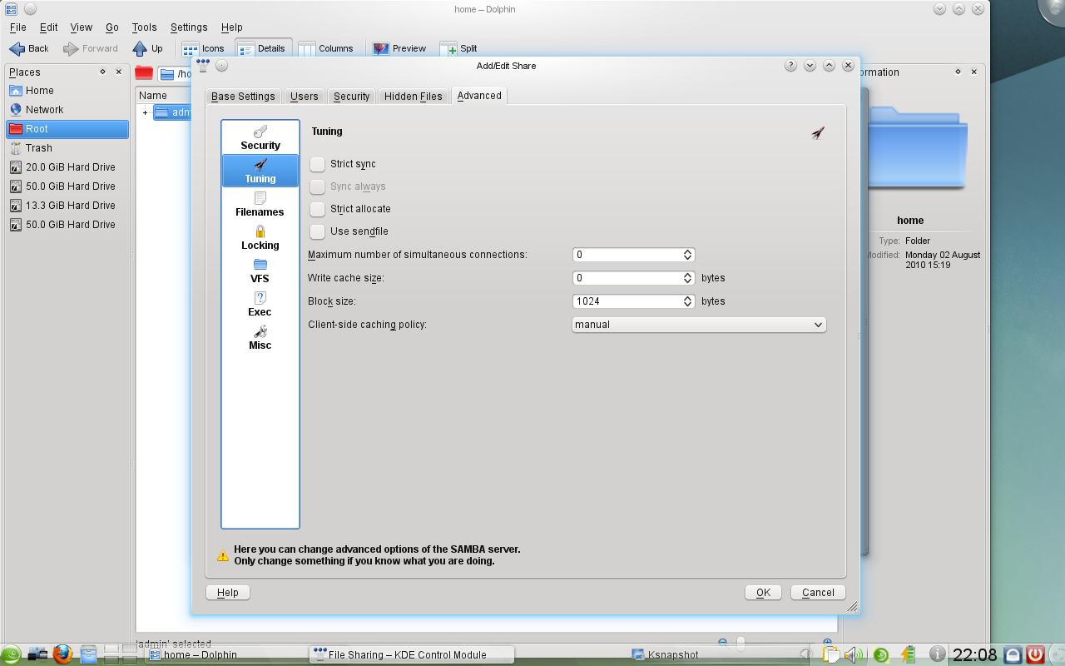The width and height of the screenshot is (1065, 666).
Task: Click spinner arrows for maximum simultaneous connections
Action: [x=688, y=255]
